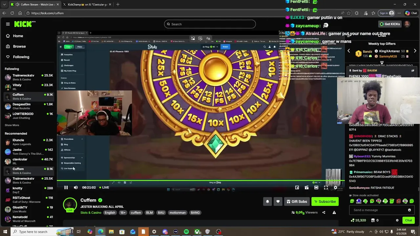Open iDuncle Apex Legends channel
Screen dimensions: 420x236
29,142
